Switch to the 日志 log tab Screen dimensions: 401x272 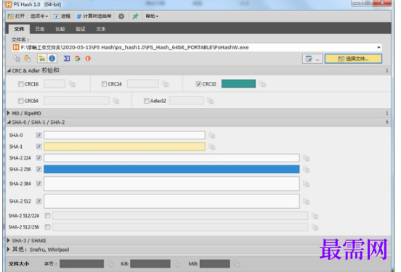pos(40,29)
